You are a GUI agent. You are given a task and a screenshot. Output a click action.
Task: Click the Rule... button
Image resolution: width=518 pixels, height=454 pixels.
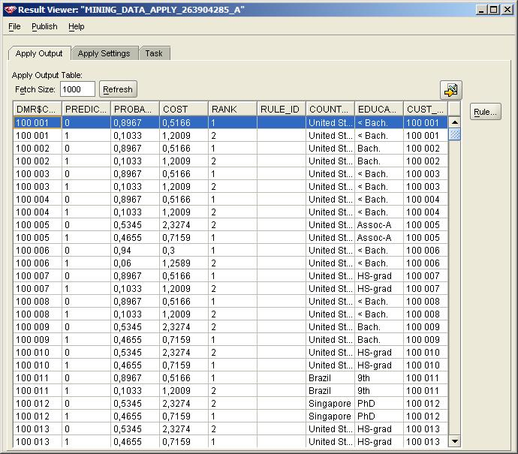[x=485, y=112]
